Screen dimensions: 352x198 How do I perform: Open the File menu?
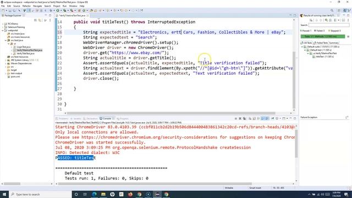click(x=3, y=6)
